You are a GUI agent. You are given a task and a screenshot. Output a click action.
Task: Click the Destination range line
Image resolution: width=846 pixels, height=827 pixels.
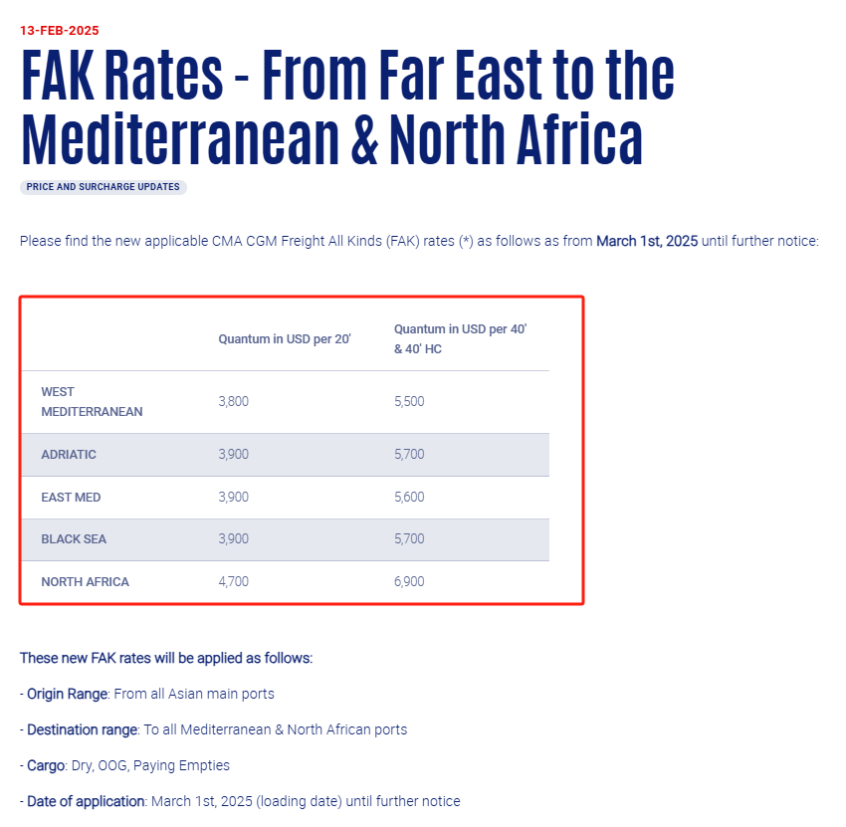[214, 729]
